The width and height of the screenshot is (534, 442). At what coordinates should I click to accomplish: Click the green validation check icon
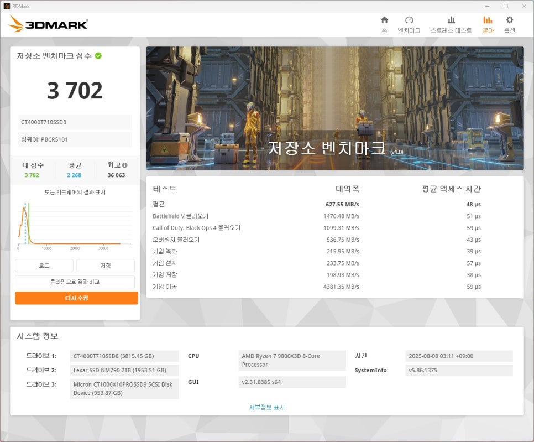[x=98, y=55]
